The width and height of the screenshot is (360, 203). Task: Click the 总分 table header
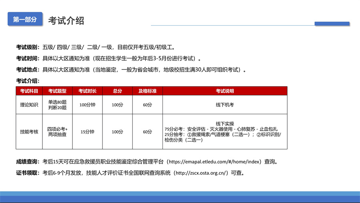point(117,91)
